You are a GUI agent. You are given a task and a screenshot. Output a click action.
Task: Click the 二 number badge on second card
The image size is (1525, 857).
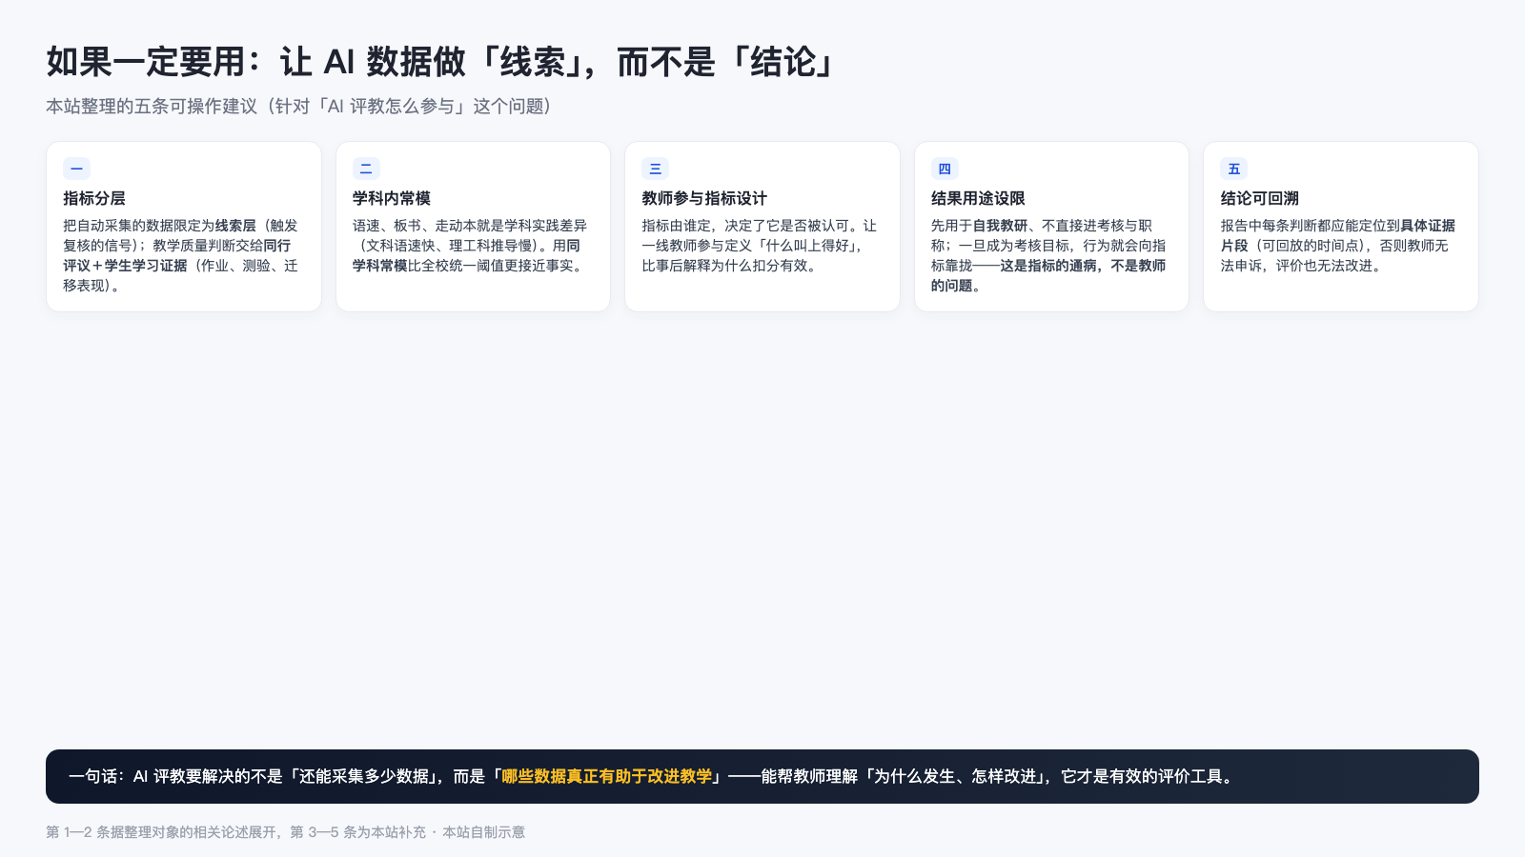(366, 169)
